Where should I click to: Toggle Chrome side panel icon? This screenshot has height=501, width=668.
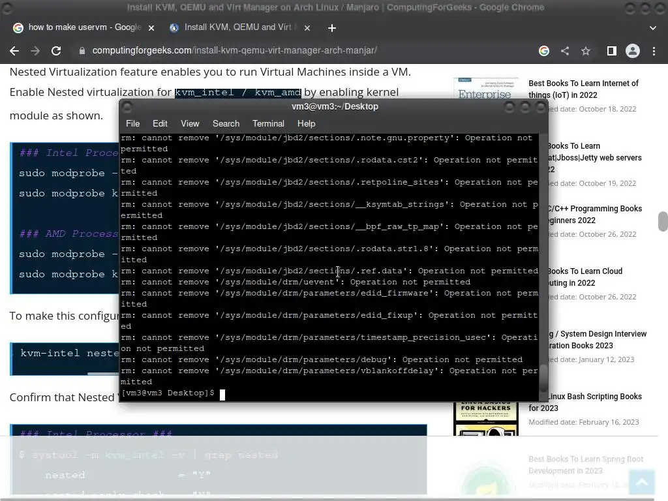click(611, 51)
